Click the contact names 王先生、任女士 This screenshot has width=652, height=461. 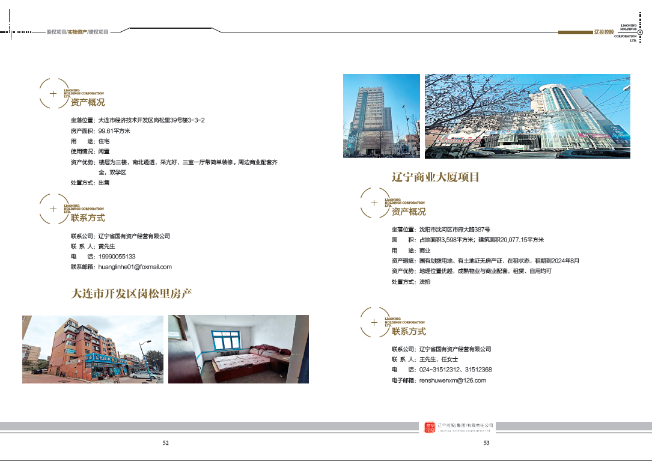click(439, 359)
